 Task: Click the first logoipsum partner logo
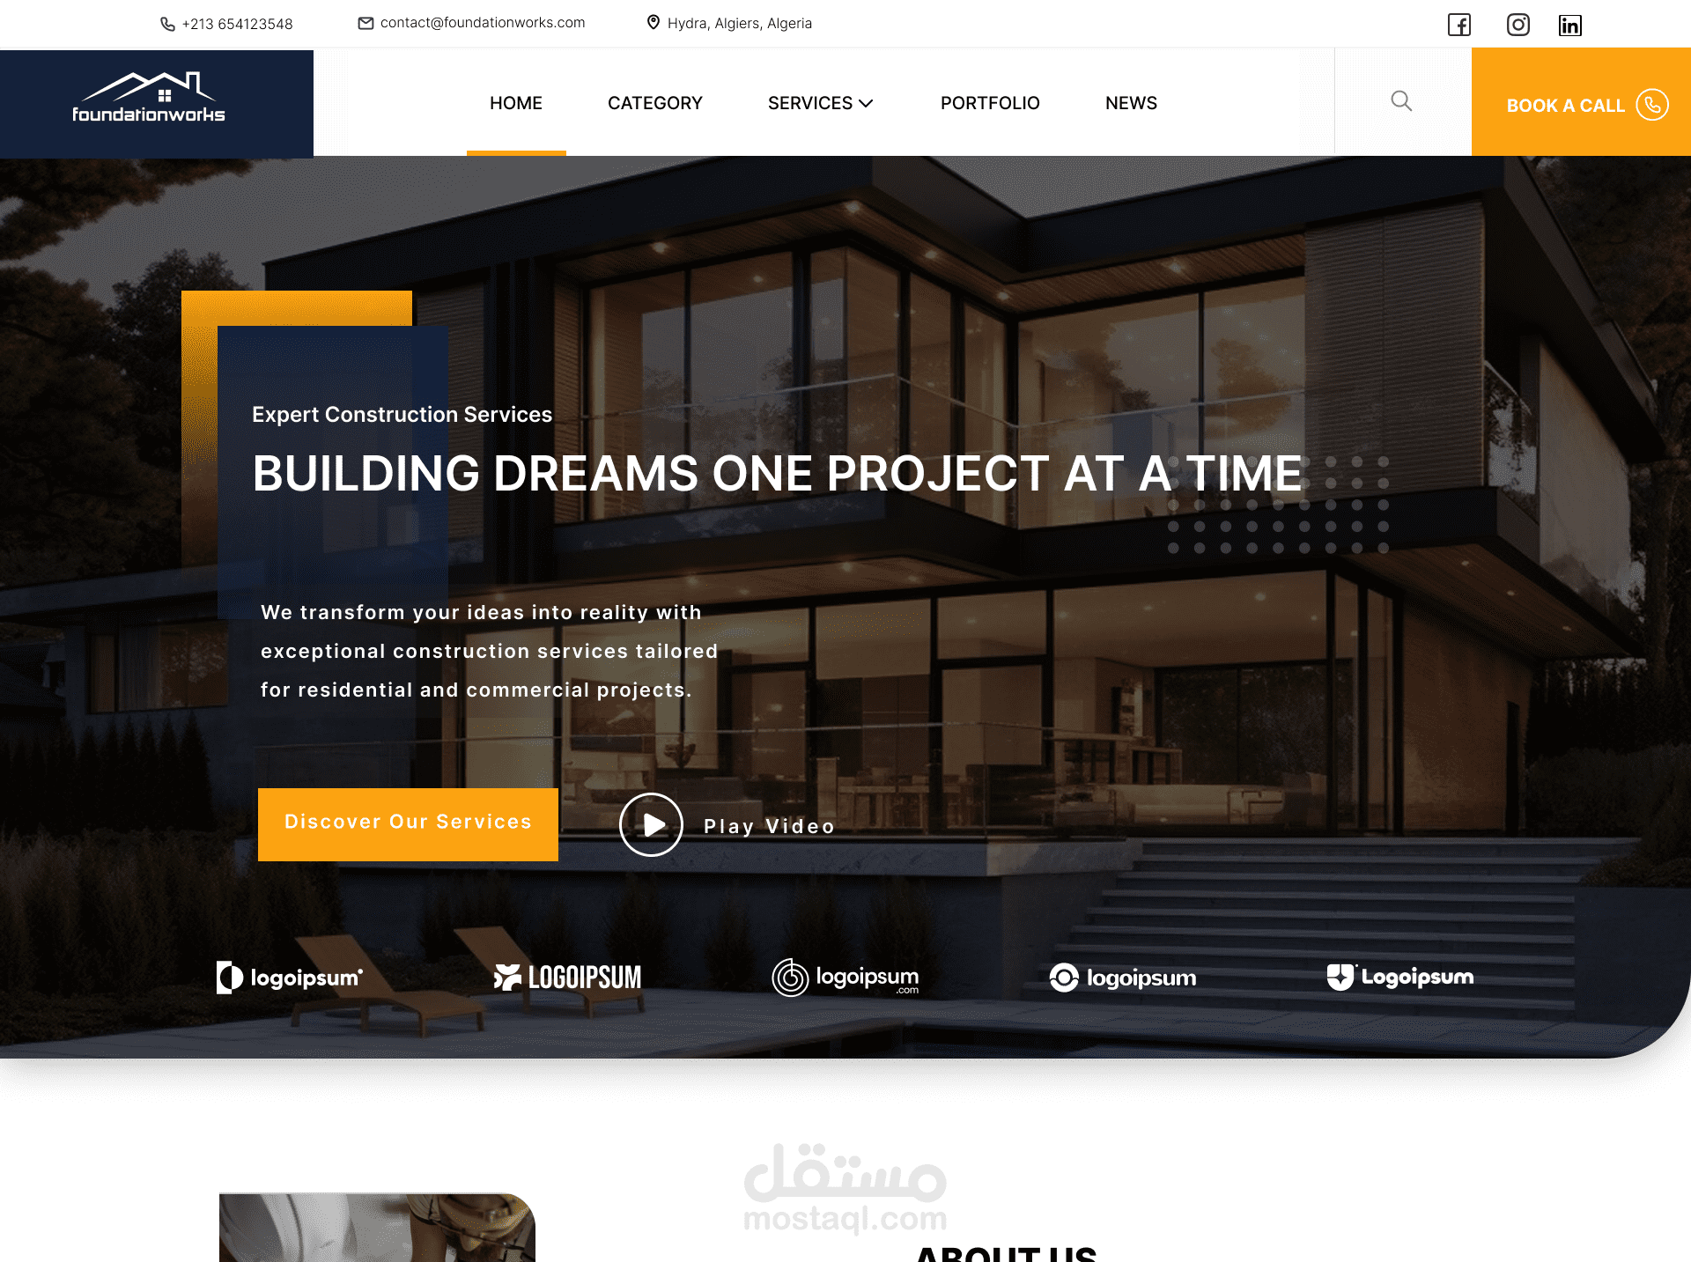[x=288, y=978]
